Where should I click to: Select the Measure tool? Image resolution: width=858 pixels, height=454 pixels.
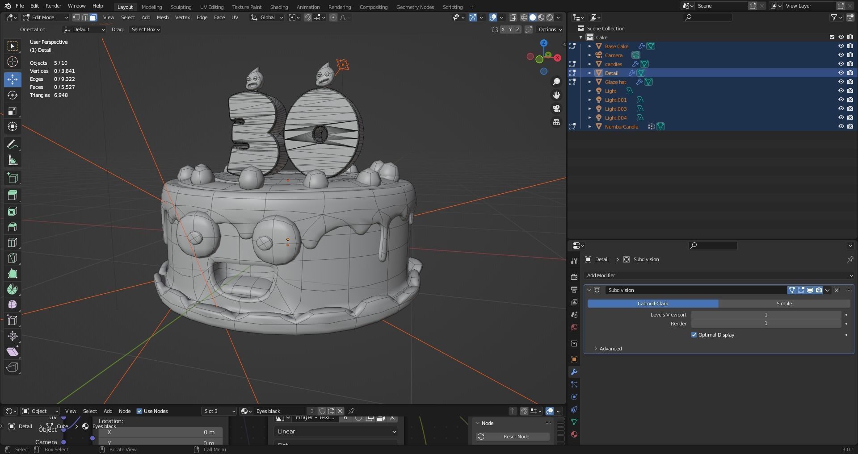13,160
